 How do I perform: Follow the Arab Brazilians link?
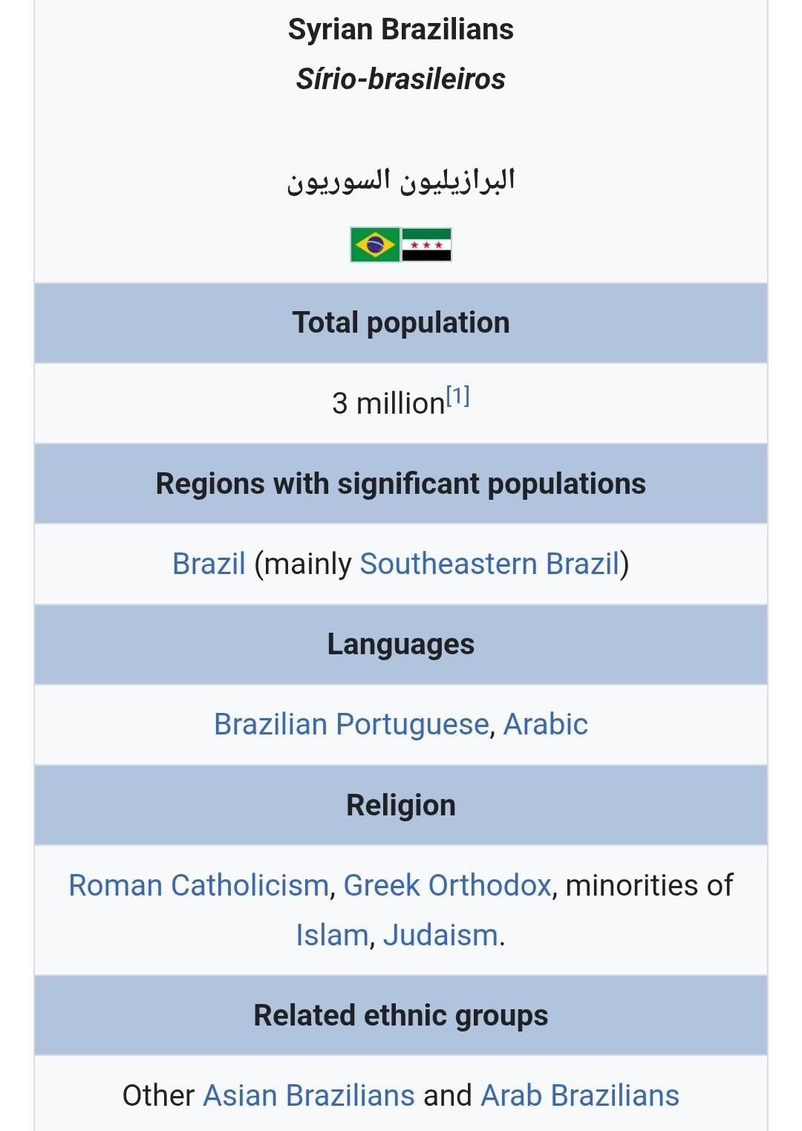tap(580, 1095)
